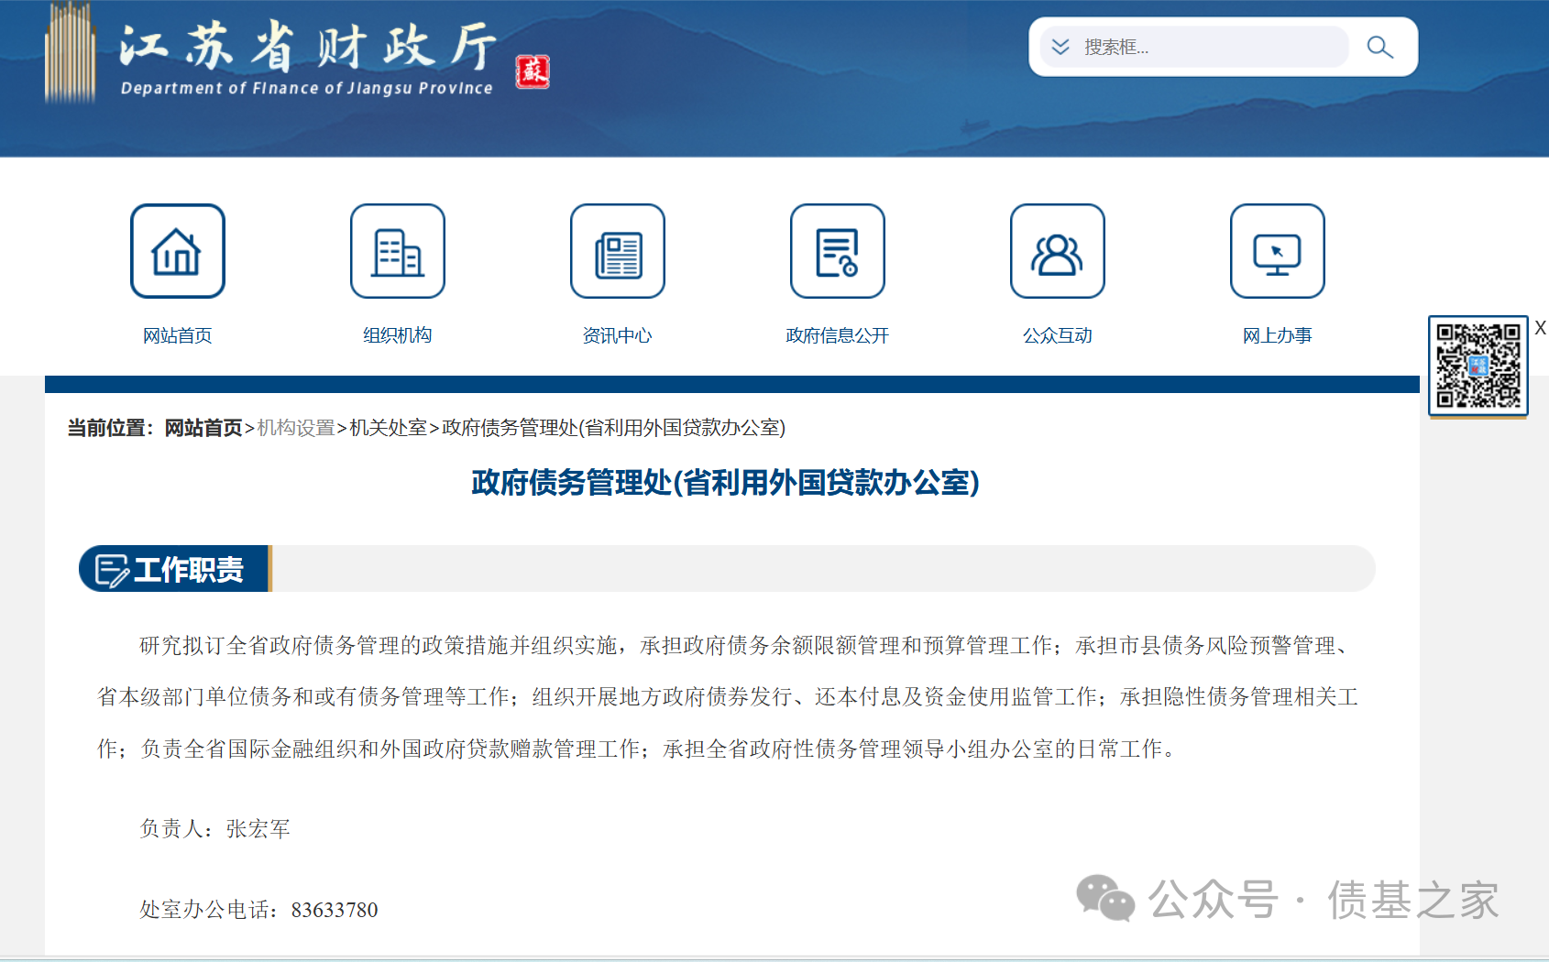Select the 资讯中心 menu label
This screenshot has width=1549, height=962.
(617, 335)
